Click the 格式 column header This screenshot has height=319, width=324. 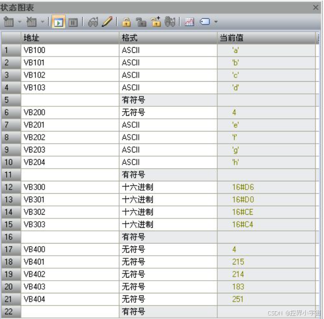click(x=168, y=38)
